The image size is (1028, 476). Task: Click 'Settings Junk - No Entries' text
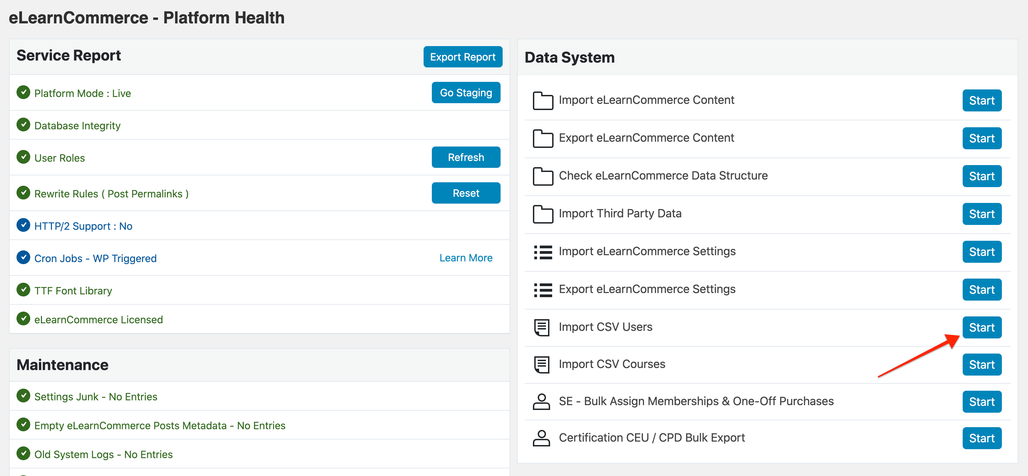coord(96,397)
